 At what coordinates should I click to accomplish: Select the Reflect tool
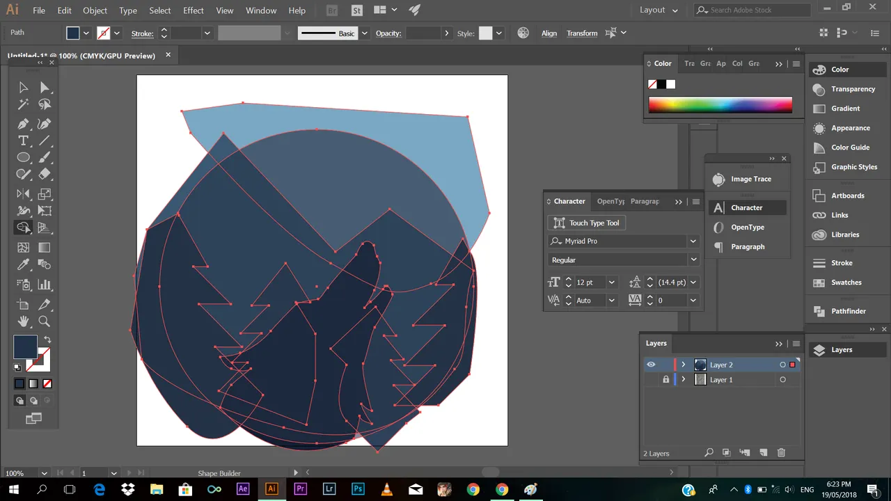(x=23, y=194)
